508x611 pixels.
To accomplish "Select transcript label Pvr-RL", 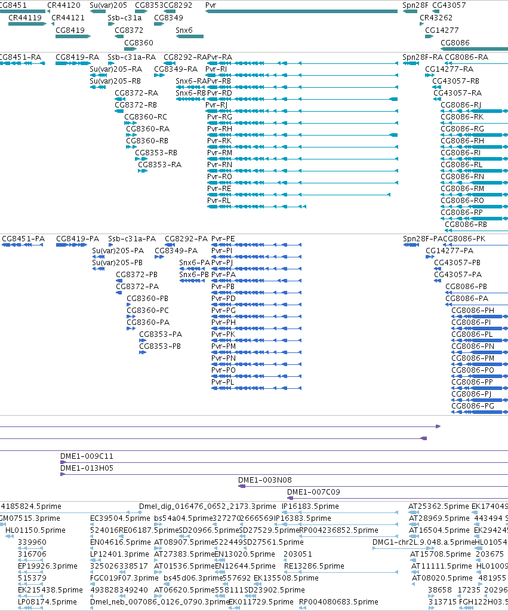I will [x=219, y=200].
